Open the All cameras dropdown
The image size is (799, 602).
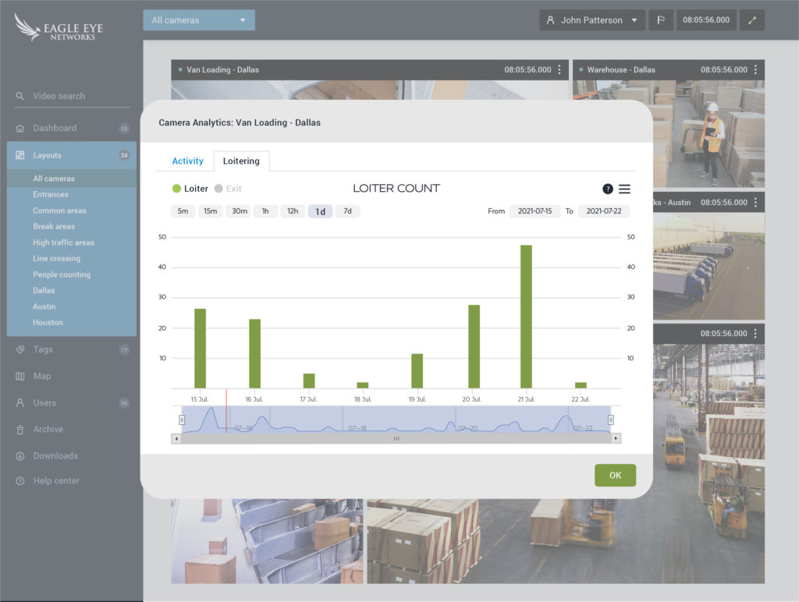click(x=198, y=19)
